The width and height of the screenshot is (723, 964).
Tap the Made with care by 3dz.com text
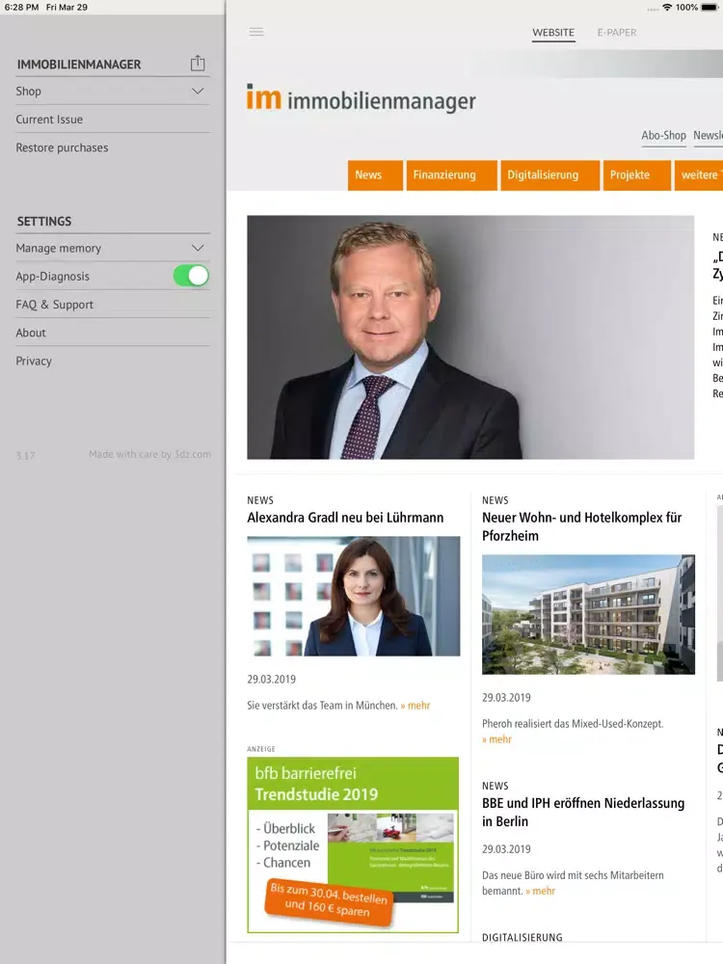(149, 454)
